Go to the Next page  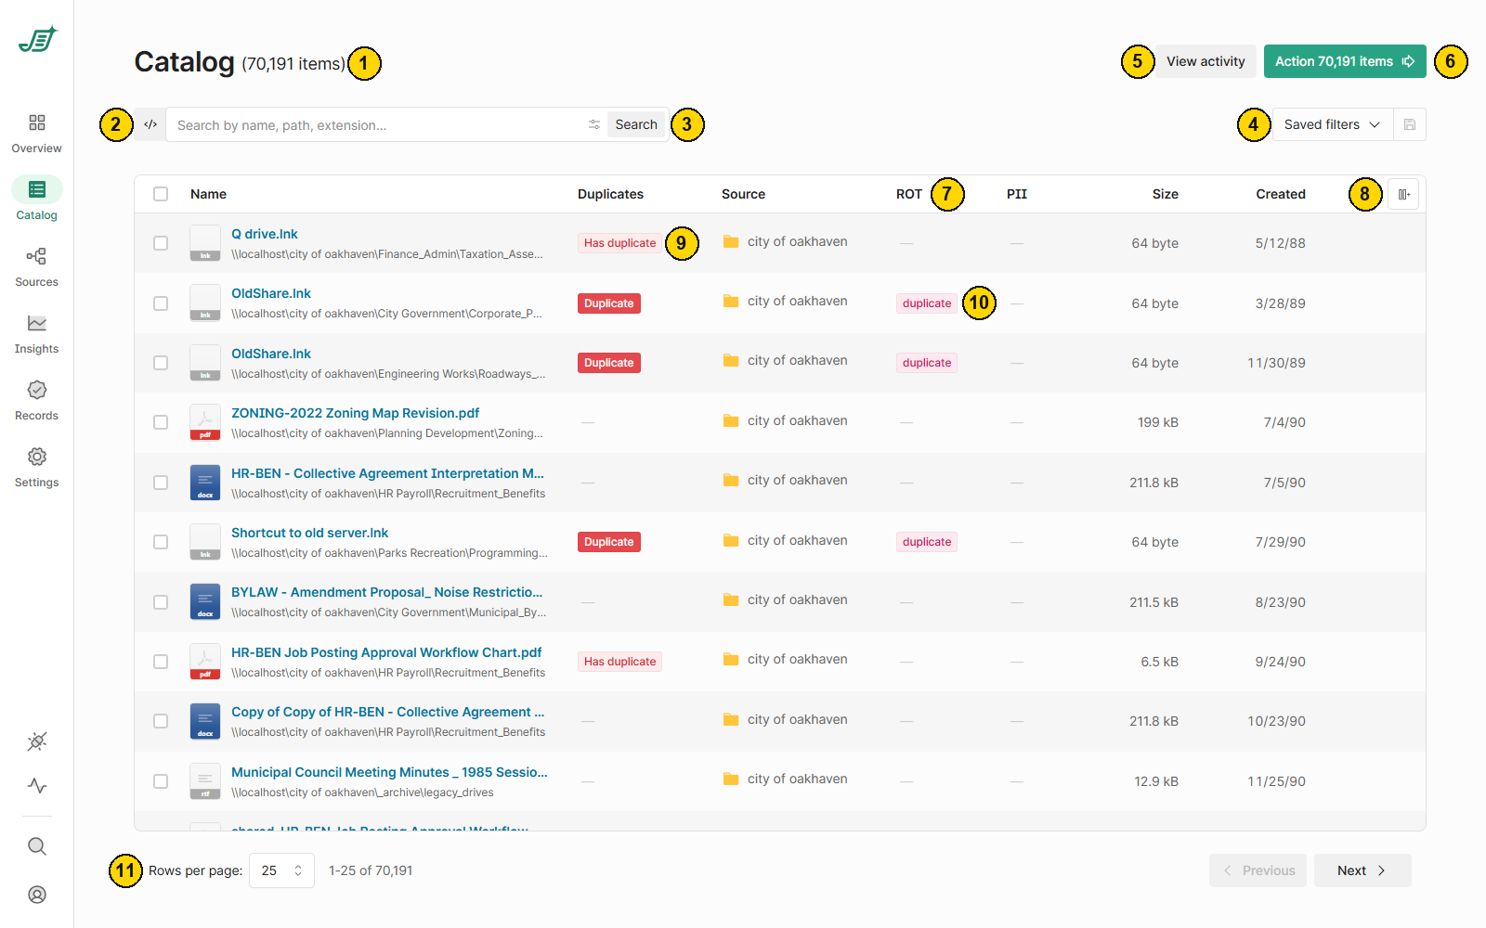1362,870
